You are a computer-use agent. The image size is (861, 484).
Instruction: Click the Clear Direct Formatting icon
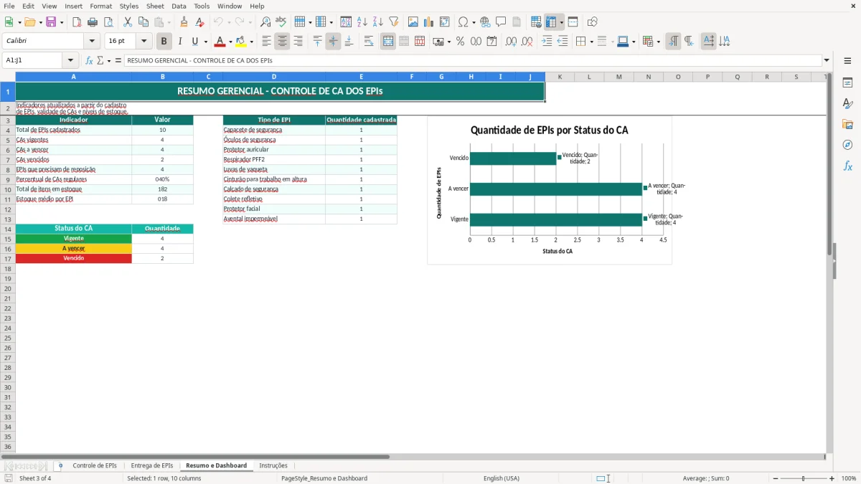point(200,22)
